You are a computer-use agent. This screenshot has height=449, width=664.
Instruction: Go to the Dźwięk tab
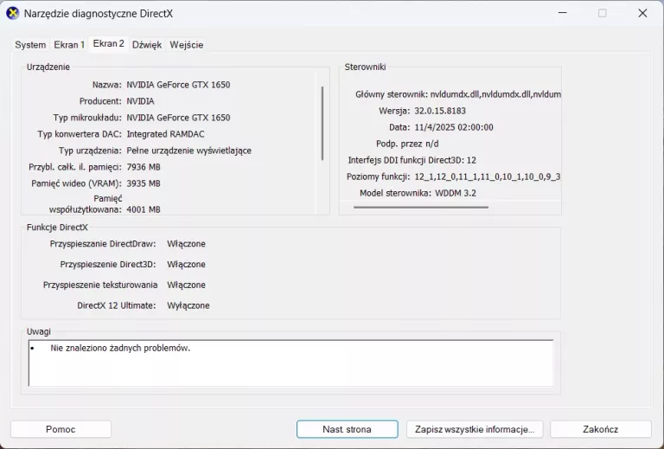(x=147, y=45)
